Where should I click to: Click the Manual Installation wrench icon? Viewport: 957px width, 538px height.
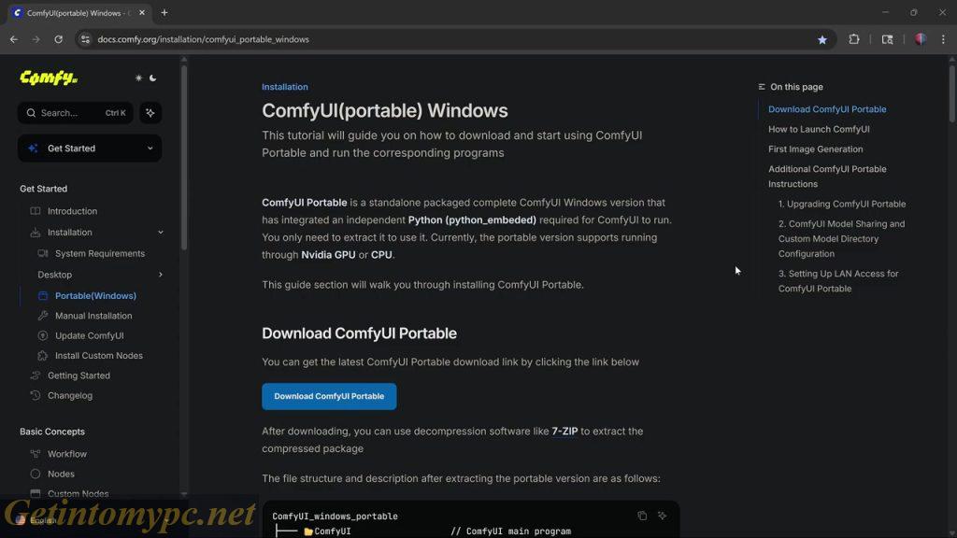click(x=43, y=316)
